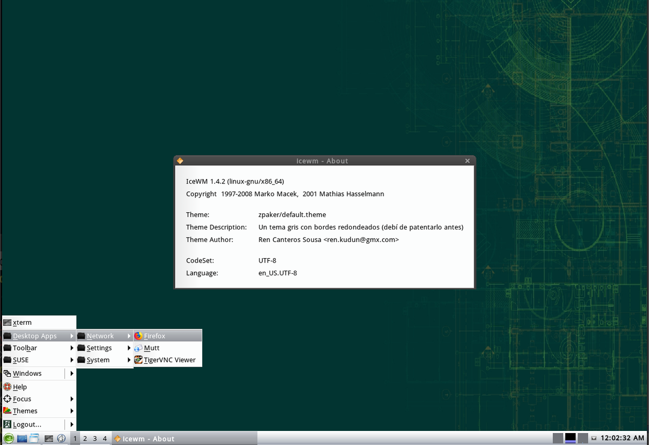Click the show desktop icon in taskbar
Screen dimensions: 649x445
tap(22, 439)
